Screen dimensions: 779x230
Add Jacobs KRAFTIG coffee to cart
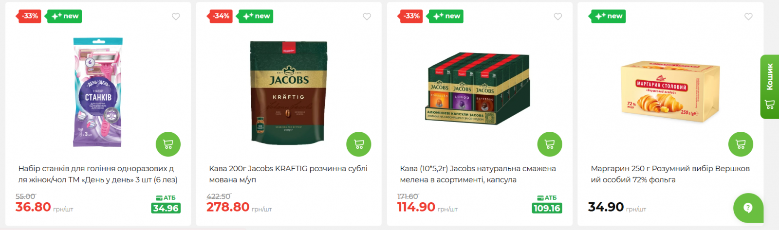pos(359,144)
